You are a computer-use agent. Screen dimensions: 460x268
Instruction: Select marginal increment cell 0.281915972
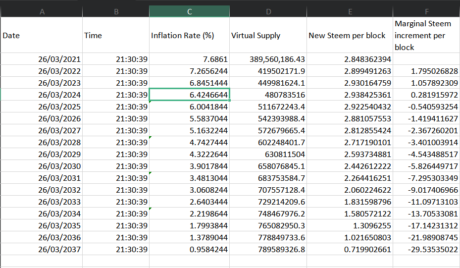tap(426, 95)
